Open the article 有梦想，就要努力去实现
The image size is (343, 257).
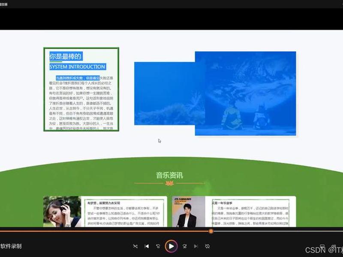(103, 203)
